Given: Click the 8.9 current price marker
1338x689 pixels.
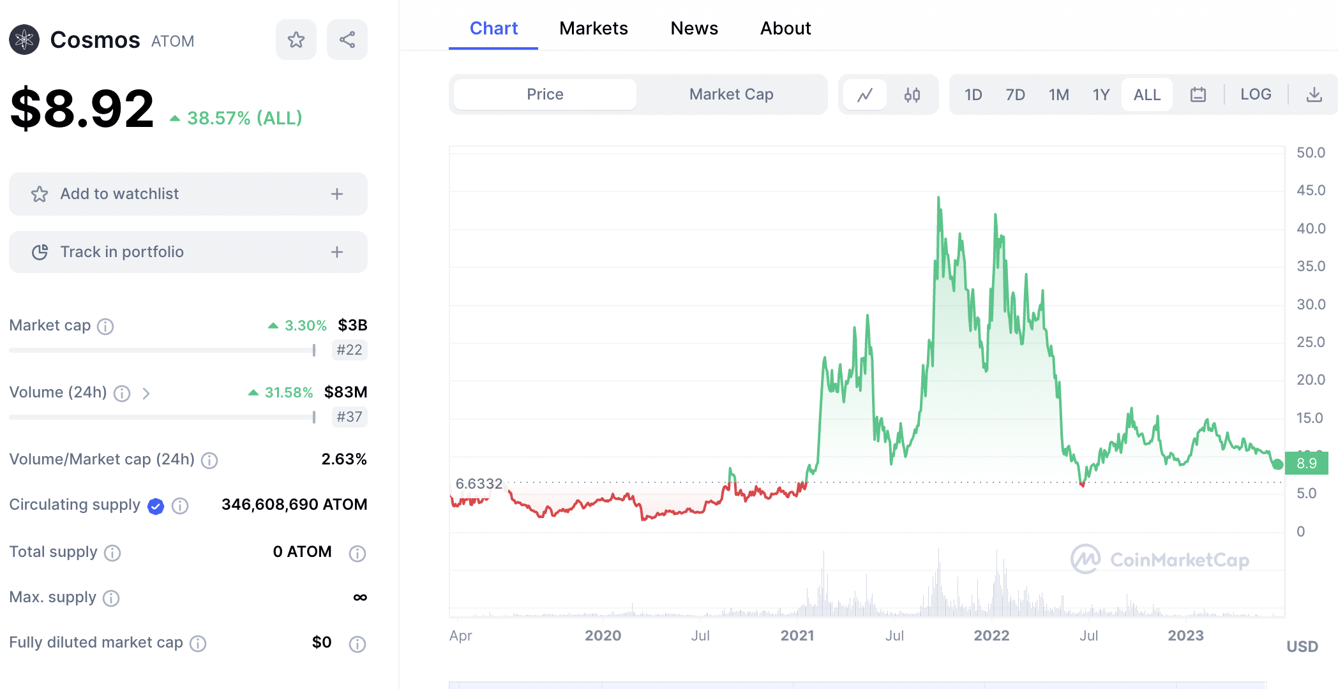Looking at the screenshot, I should click(1307, 463).
